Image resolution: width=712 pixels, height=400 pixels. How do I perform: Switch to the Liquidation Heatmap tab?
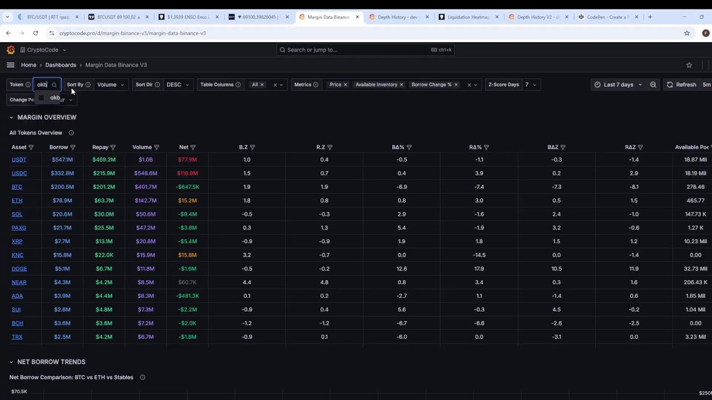469,17
